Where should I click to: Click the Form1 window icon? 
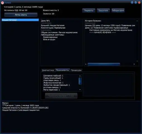click(3, 3)
